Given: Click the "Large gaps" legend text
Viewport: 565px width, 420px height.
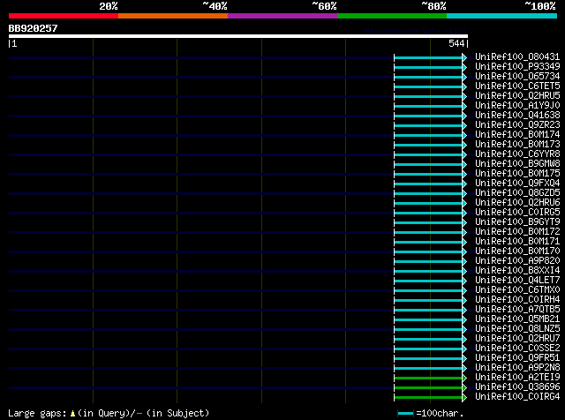Looking at the screenshot, I should (x=37, y=413).
